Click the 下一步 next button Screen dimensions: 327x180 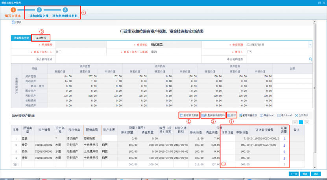pos(293,173)
